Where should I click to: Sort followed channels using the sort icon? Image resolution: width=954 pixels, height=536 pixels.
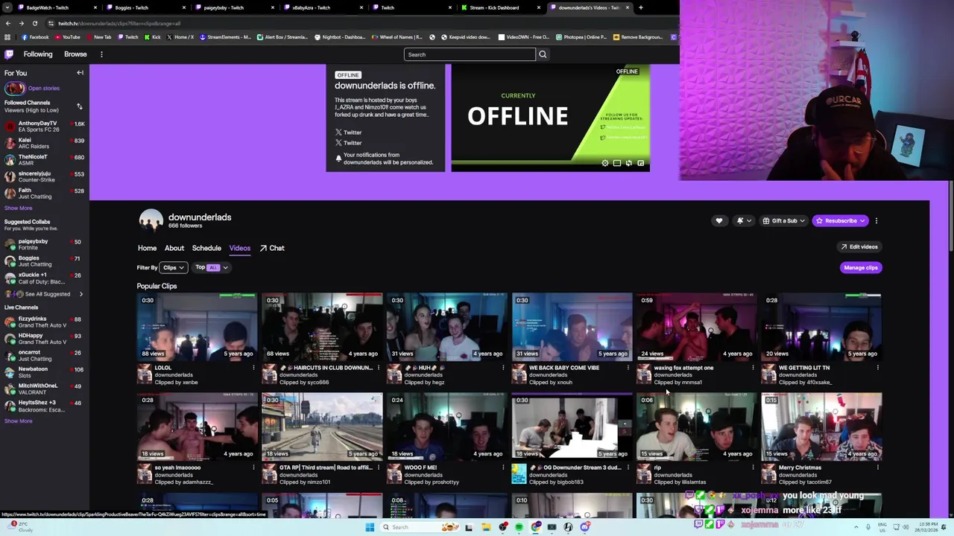[80, 106]
